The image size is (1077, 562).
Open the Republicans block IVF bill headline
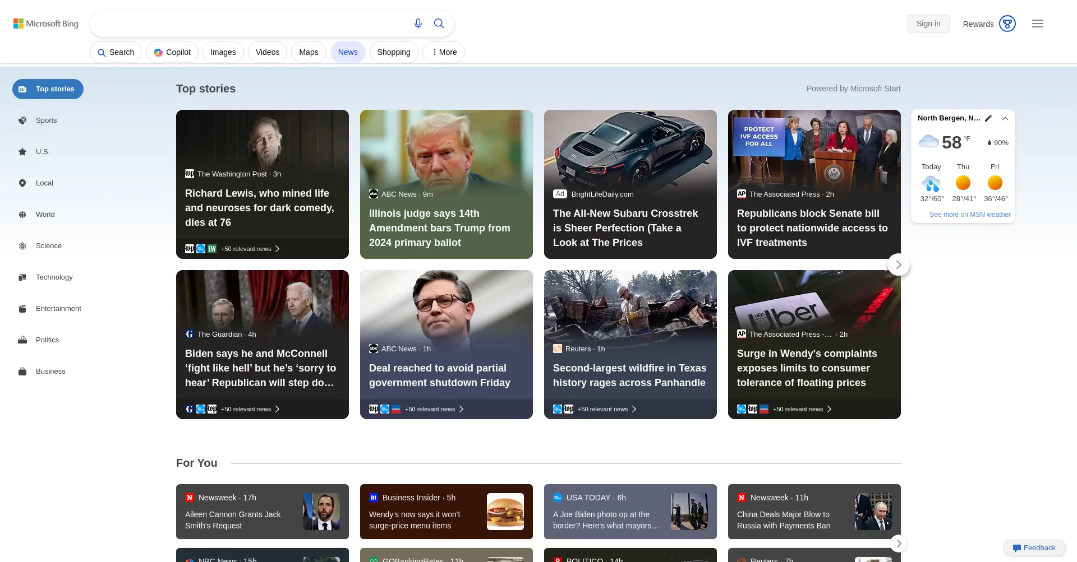pyautogui.click(x=812, y=228)
